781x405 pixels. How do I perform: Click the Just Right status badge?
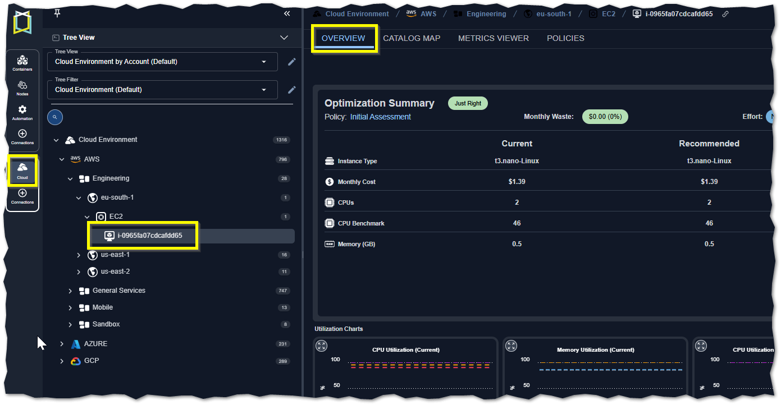pos(468,103)
